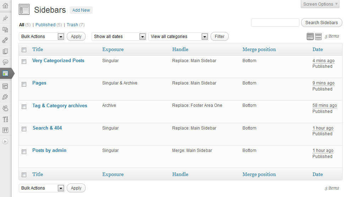348x197 pixels.
Task: Switch to excerpt view icon
Action: [318, 36]
